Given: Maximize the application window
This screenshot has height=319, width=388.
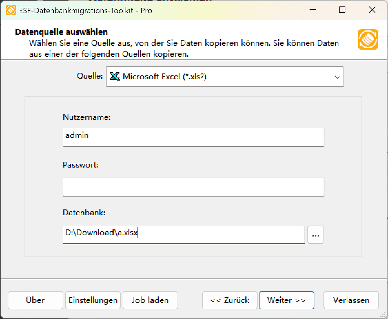Looking at the screenshot, I should (342, 10).
